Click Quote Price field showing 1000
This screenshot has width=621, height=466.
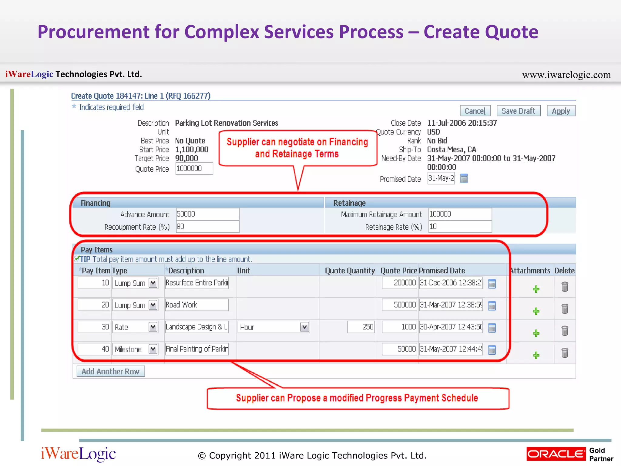[400, 327]
